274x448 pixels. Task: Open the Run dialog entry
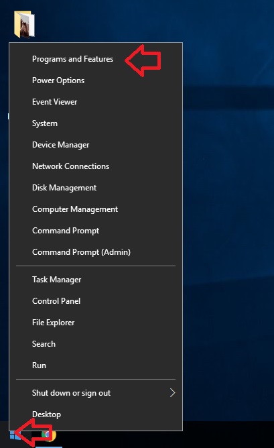(x=39, y=366)
